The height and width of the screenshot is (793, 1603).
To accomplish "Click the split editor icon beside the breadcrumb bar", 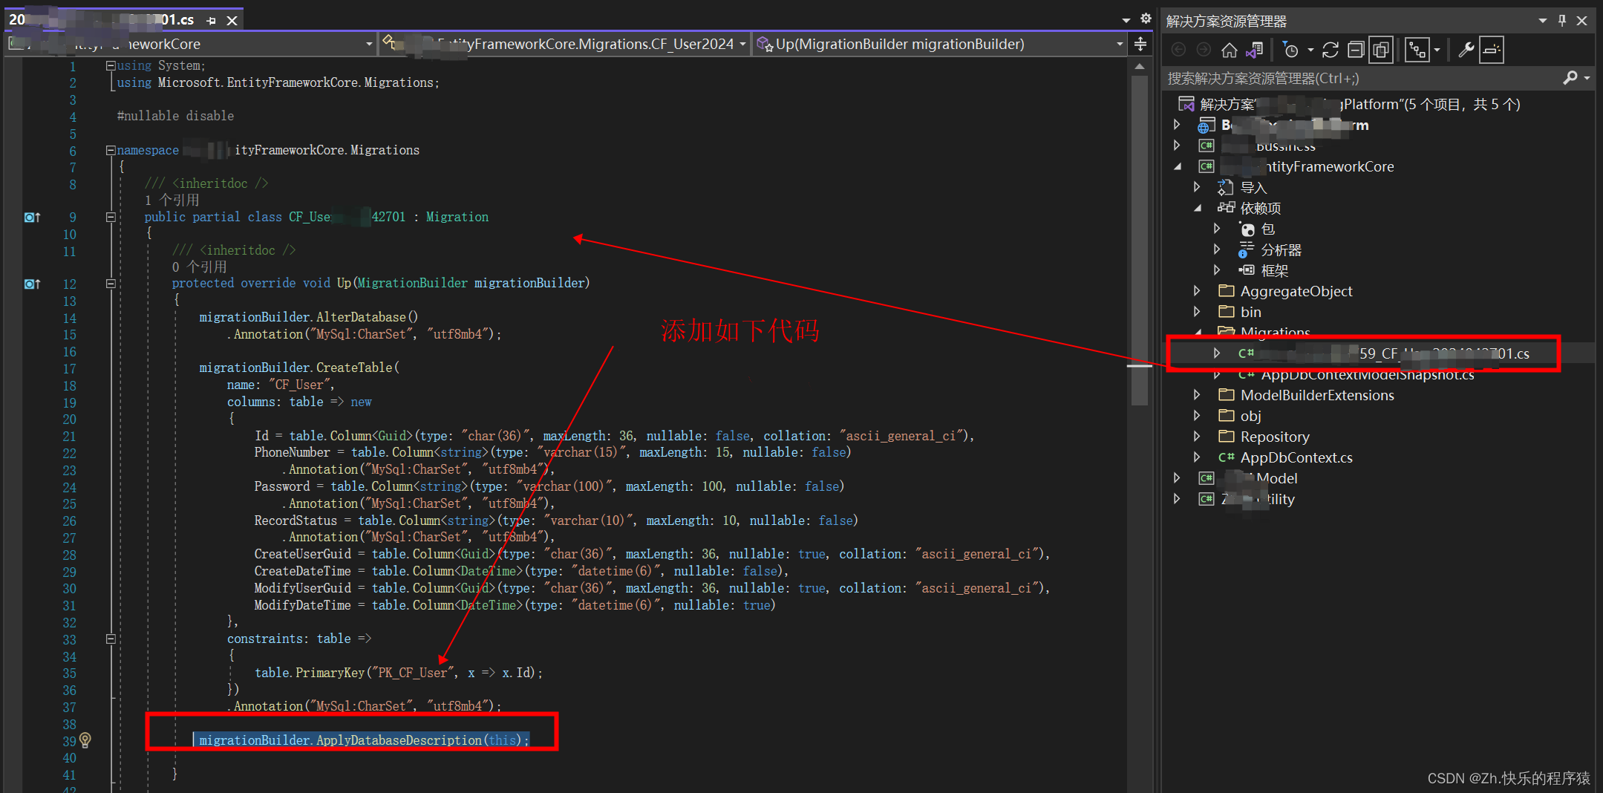I will [x=1139, y=44].
